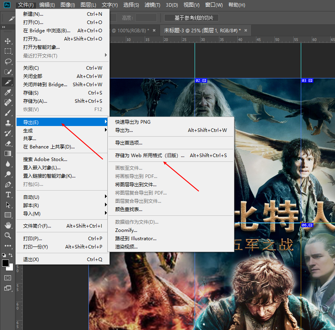
Task: Select the Path Selection tool
Action: point(8,205)
